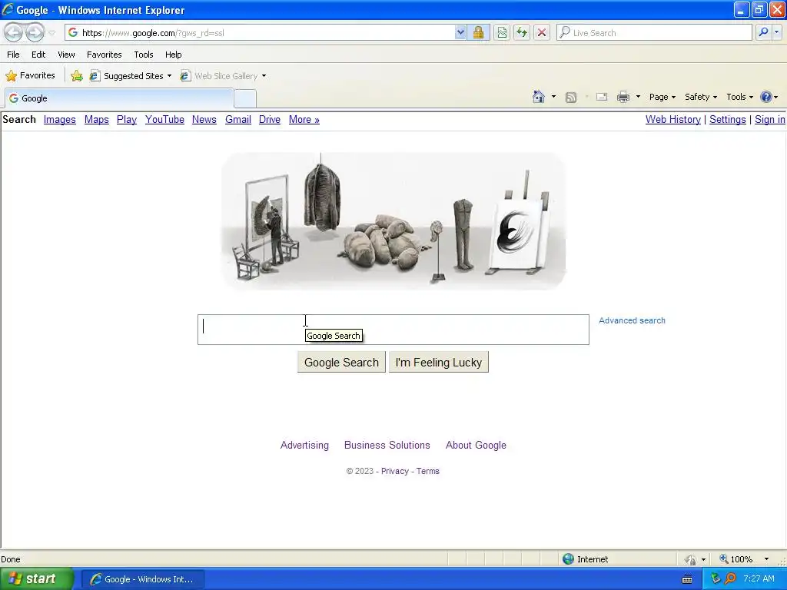Click the red Stop loading icon
The width and height of the screenshot is (787, 590).
[x=542, y=32]
